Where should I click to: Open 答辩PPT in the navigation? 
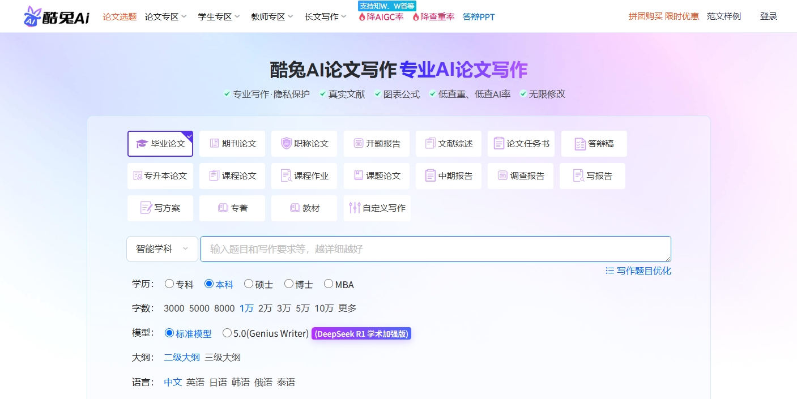tap(479, 17)
